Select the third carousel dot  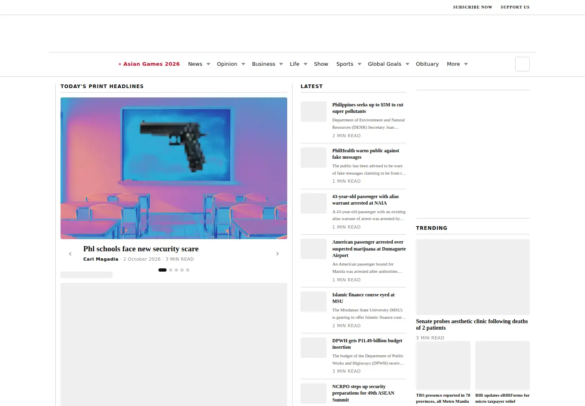coord(176,270)
